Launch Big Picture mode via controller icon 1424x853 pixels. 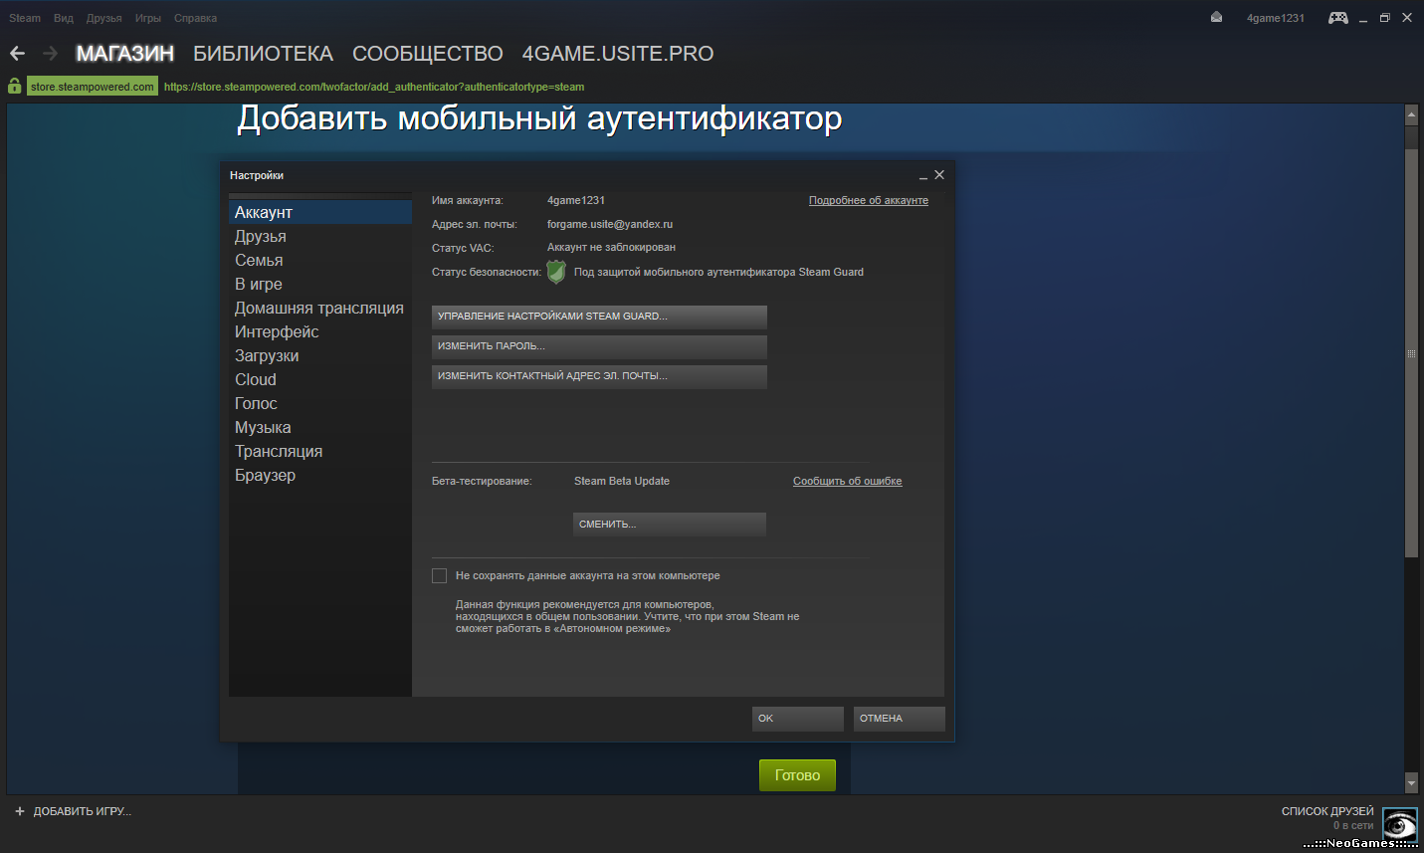click(x=1338, y=18)
